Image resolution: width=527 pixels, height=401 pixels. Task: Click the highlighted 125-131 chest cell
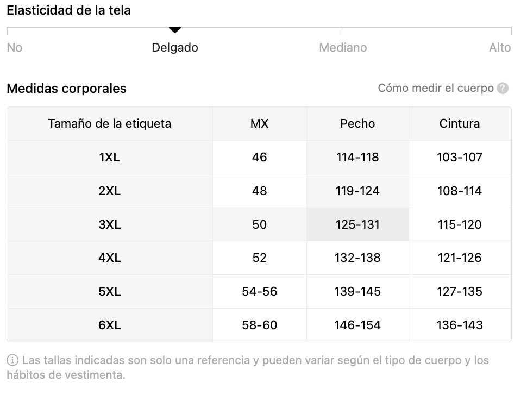tap(357, 224)
